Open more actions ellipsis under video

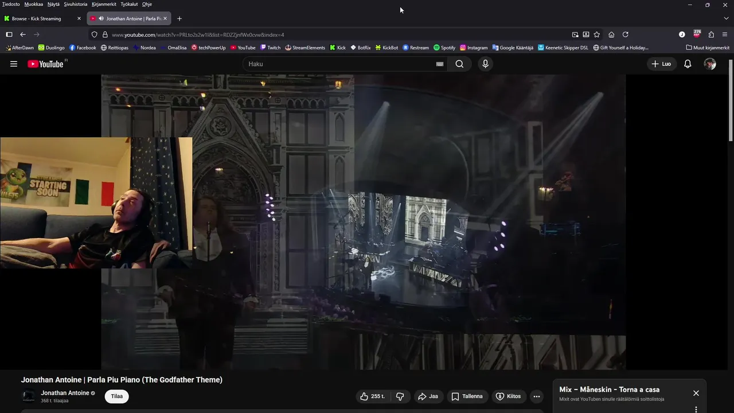point(536,396)
